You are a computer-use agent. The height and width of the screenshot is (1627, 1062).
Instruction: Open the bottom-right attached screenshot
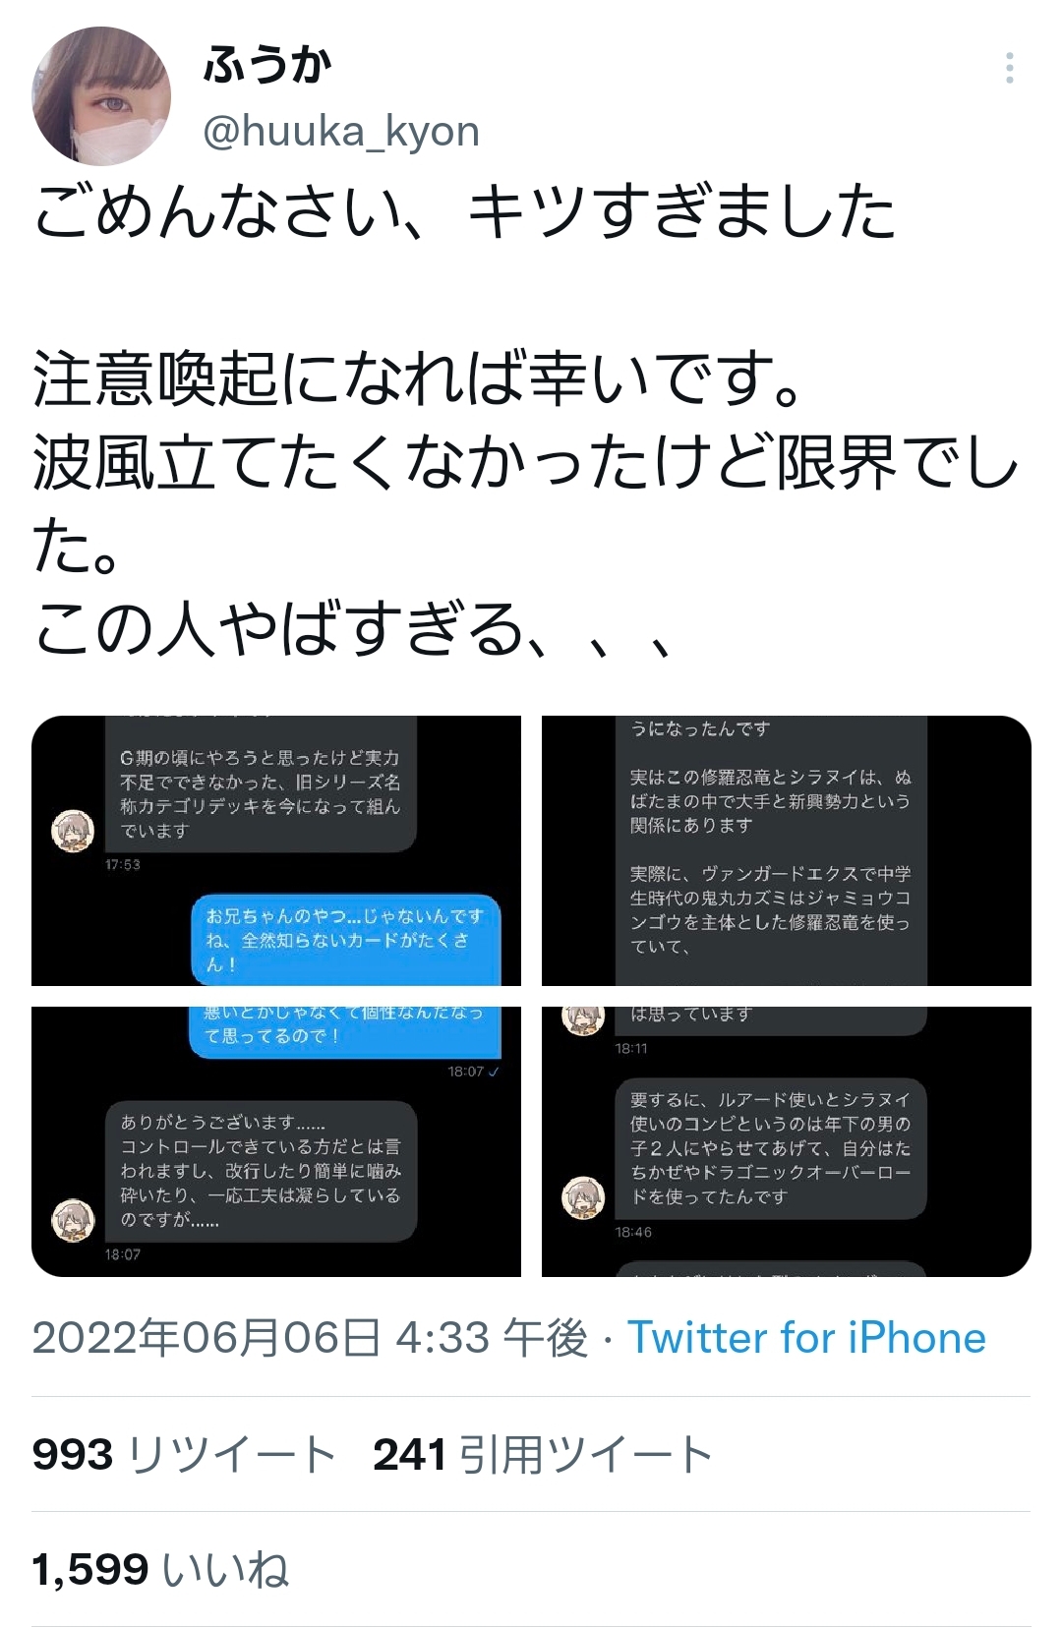787,1141
